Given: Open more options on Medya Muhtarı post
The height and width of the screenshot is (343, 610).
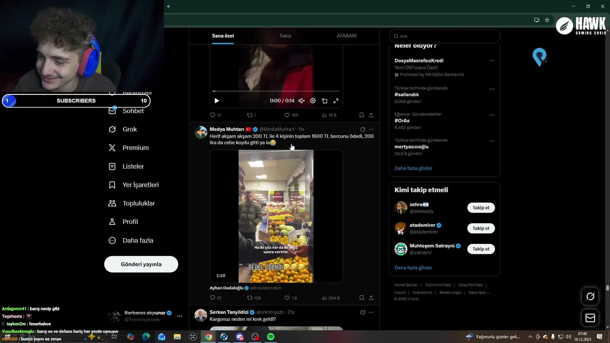Looking at the screenshot, I should click(371, 129).
